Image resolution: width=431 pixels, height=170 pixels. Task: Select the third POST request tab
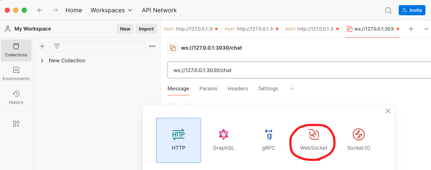click(x=312, y=29)
